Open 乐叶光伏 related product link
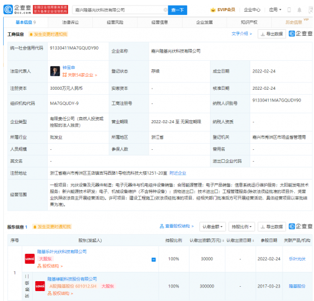Viewport: 314px width, 301px height. pyautogui.click(x=297, y=259)
